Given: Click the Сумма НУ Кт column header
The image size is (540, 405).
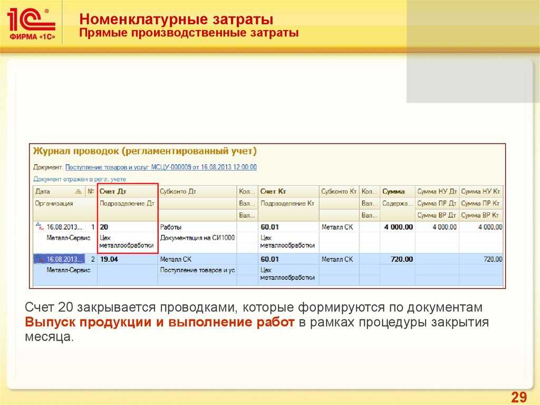Looking at the screenshot, I should click(x=481, y=192).
